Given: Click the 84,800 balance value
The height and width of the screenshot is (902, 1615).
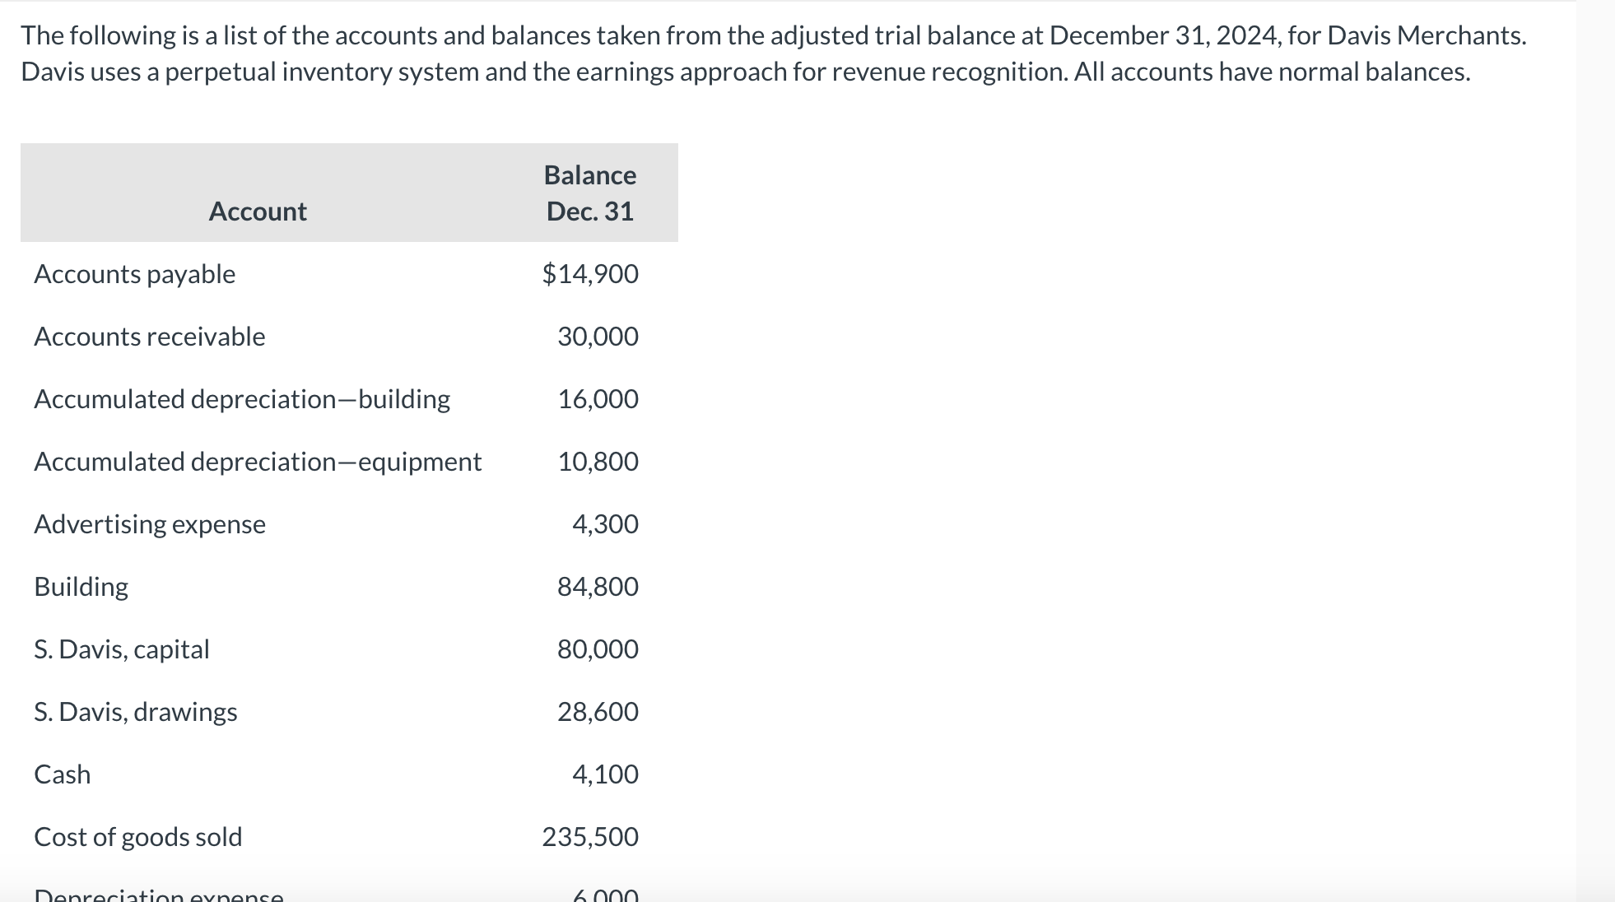Looking at the screenshot, I should [598, 587].
